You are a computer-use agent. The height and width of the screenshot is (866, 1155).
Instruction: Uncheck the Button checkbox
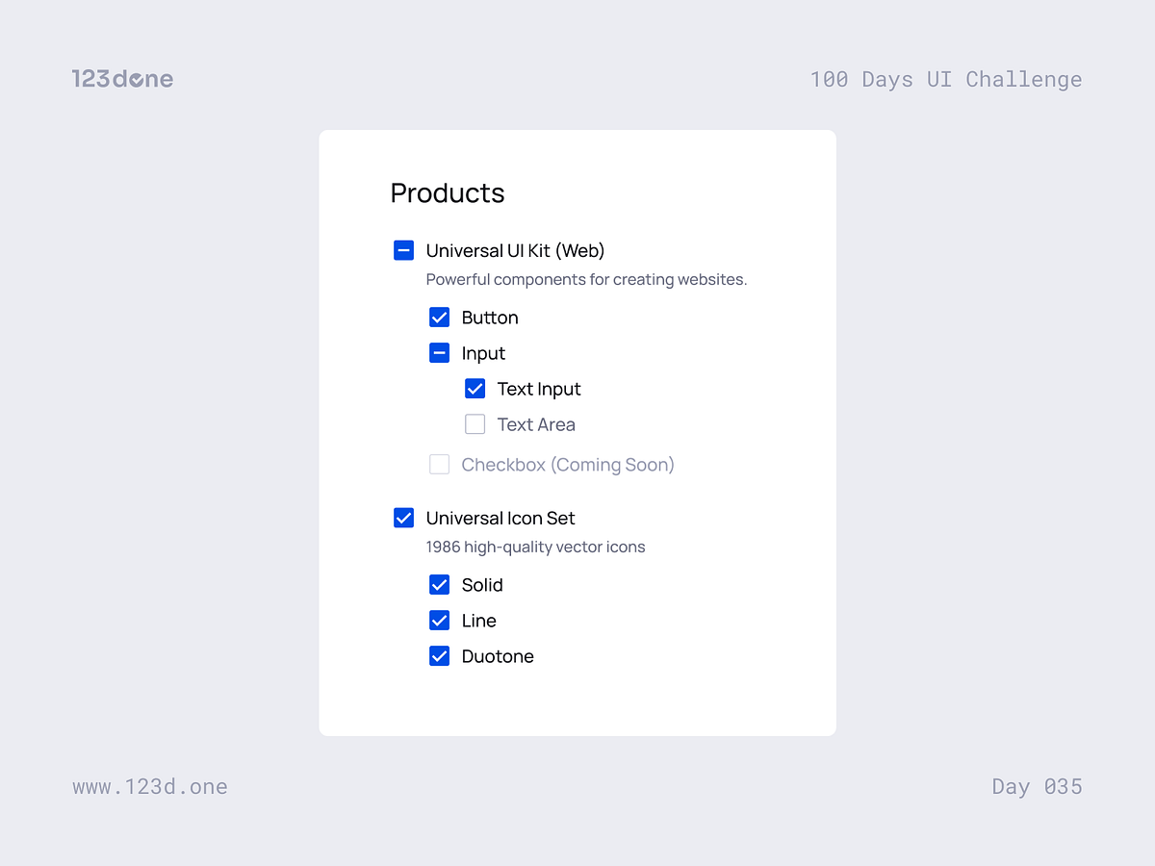[439, 317]
